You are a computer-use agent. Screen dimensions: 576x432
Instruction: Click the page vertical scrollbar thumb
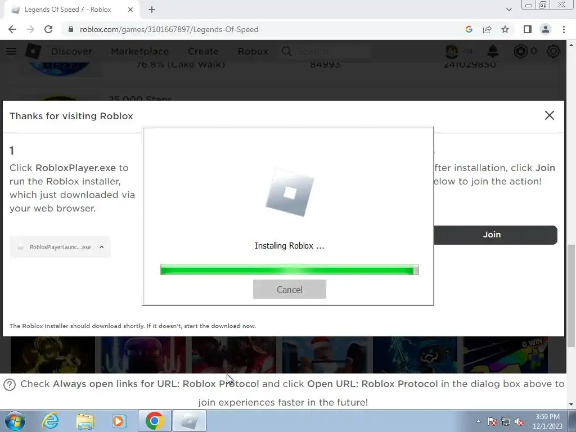571,296
